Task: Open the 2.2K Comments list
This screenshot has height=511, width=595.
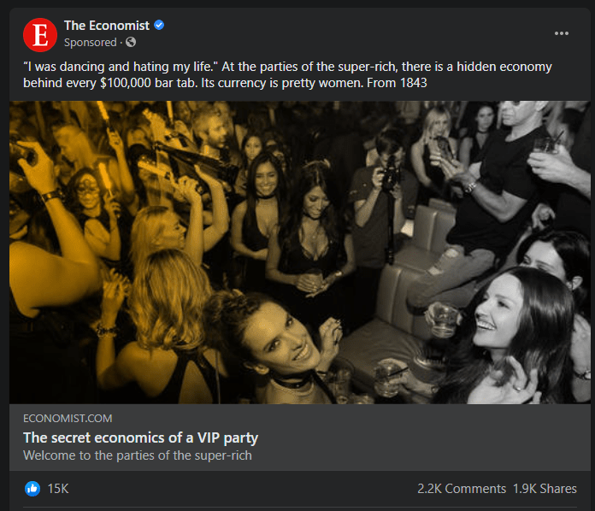Action: click(x=462, y=489)
